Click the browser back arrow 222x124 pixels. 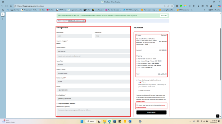[2, 6]
